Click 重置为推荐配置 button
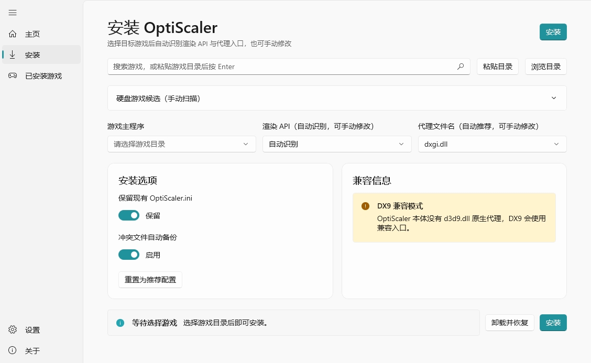 [150, 280]
